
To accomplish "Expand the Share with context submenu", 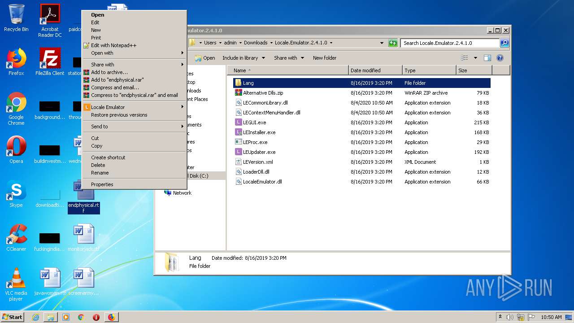I will 134,65.
